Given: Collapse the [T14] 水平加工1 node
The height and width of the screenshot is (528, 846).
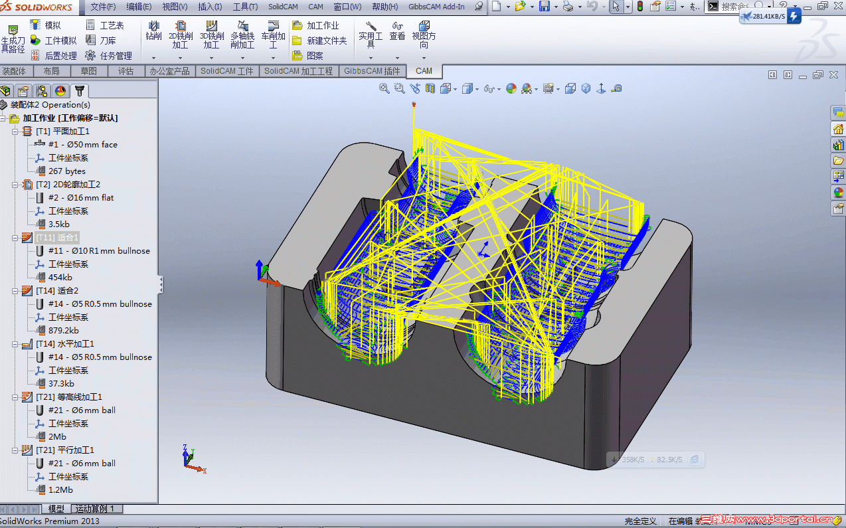Looking at the screenshot, I should coord(16,344).
